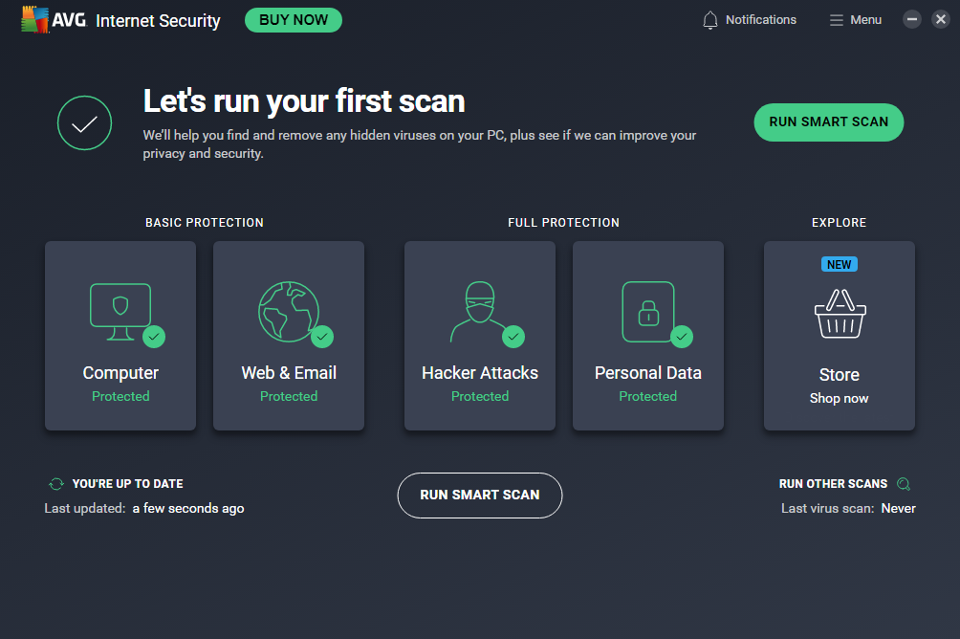Minimize the AVG window
This screenshot has height=639, width=960.
point(911,19)
